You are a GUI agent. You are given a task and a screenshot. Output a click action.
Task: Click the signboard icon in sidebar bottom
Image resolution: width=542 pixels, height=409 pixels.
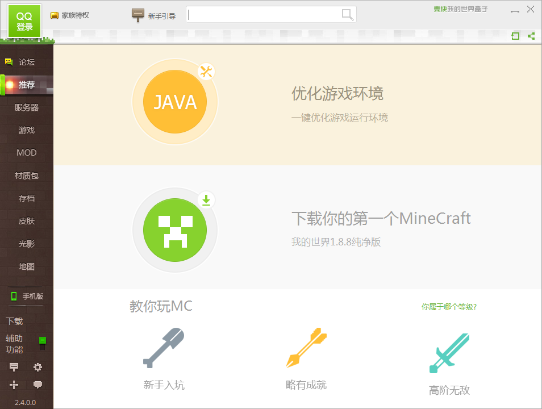(x=14, y=367)
